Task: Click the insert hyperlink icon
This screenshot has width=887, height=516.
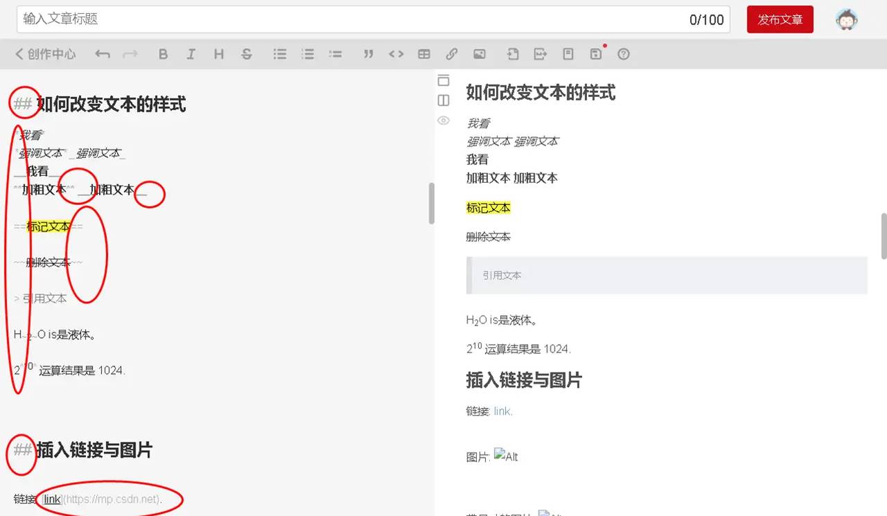Action: click(x=452, y=53)
